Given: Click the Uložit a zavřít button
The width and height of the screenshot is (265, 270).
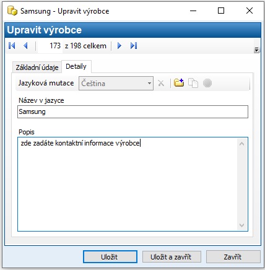Looking at the screenshot, I should tap(172, 257).
